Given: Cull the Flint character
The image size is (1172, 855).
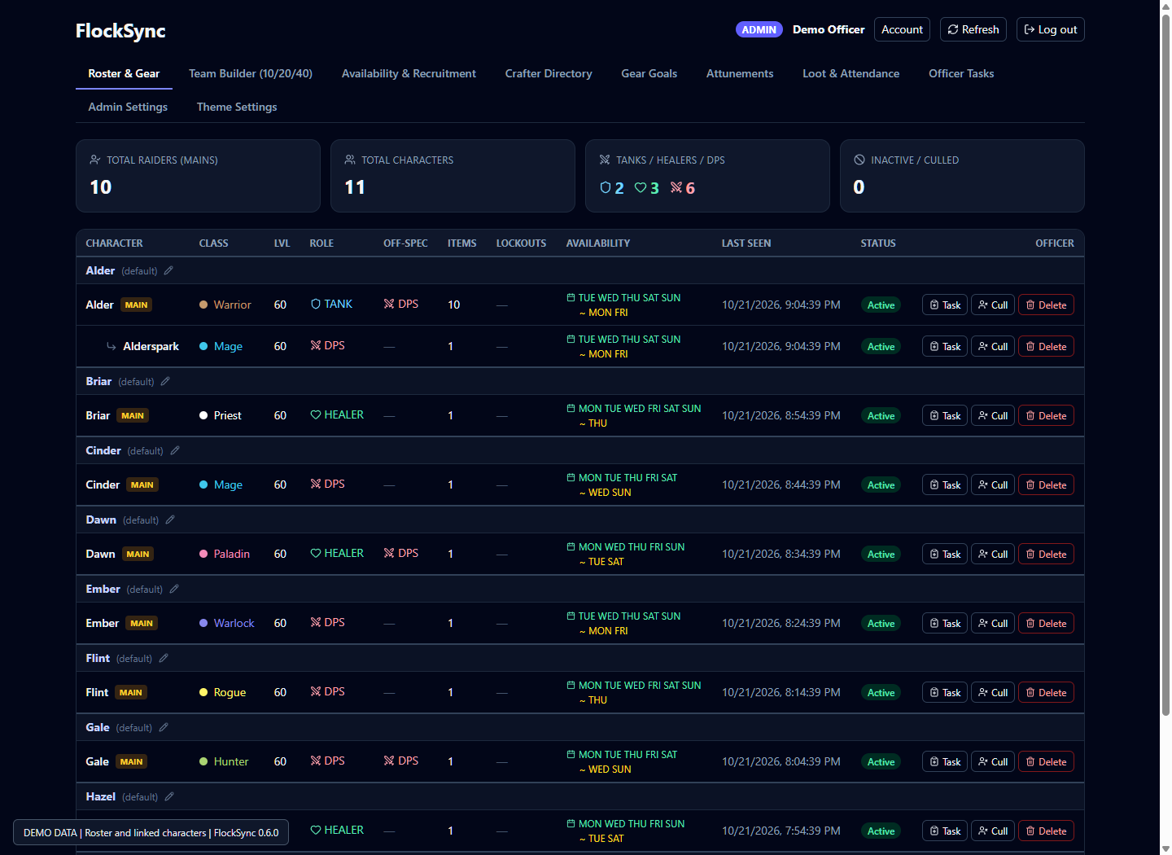Looking at the screenshot, I should coord(993,692).
